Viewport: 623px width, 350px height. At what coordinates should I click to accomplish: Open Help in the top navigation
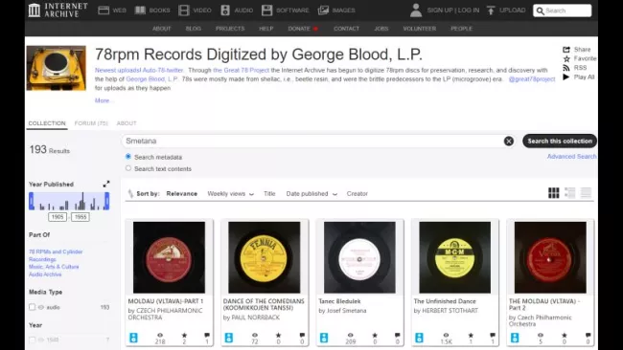[x=266, y=29]
